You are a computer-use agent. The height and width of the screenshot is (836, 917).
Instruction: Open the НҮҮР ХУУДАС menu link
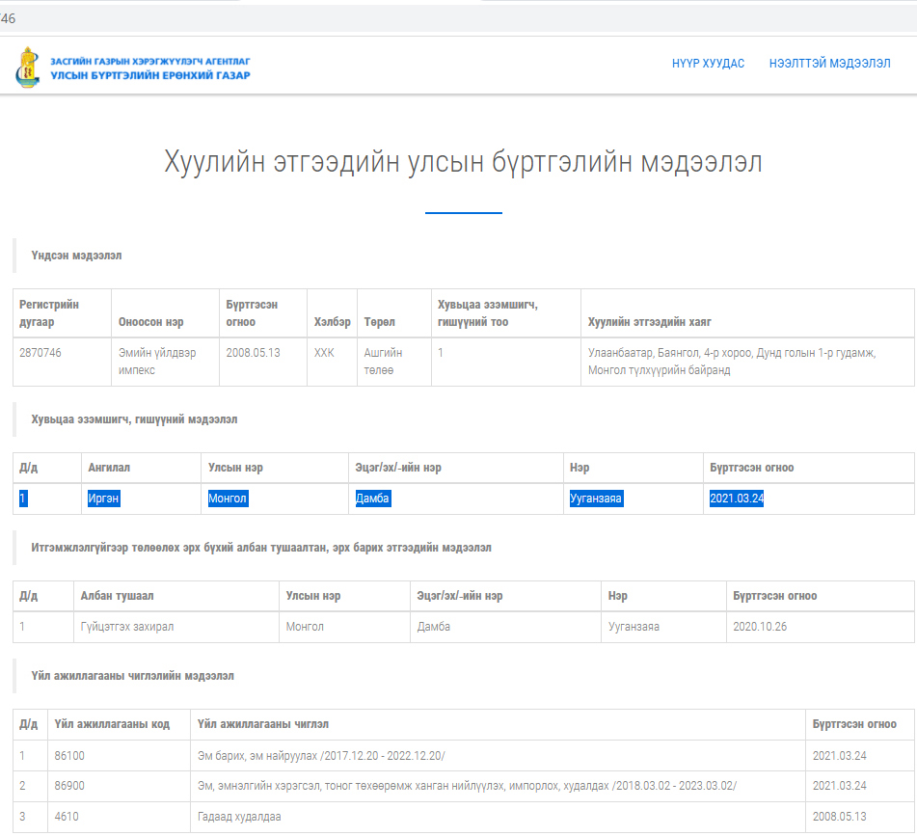coord(708,63)
